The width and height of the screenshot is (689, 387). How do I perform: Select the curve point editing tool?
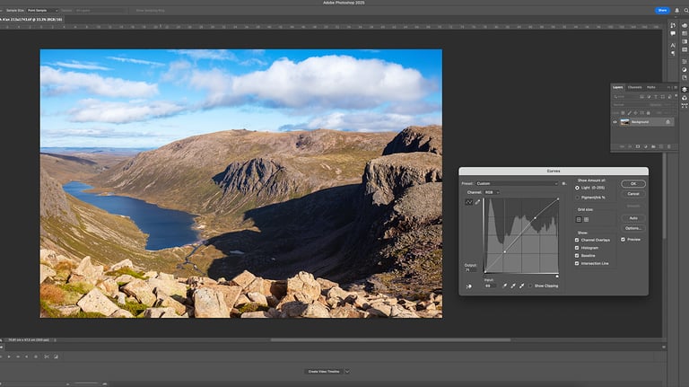coord(468,202)
